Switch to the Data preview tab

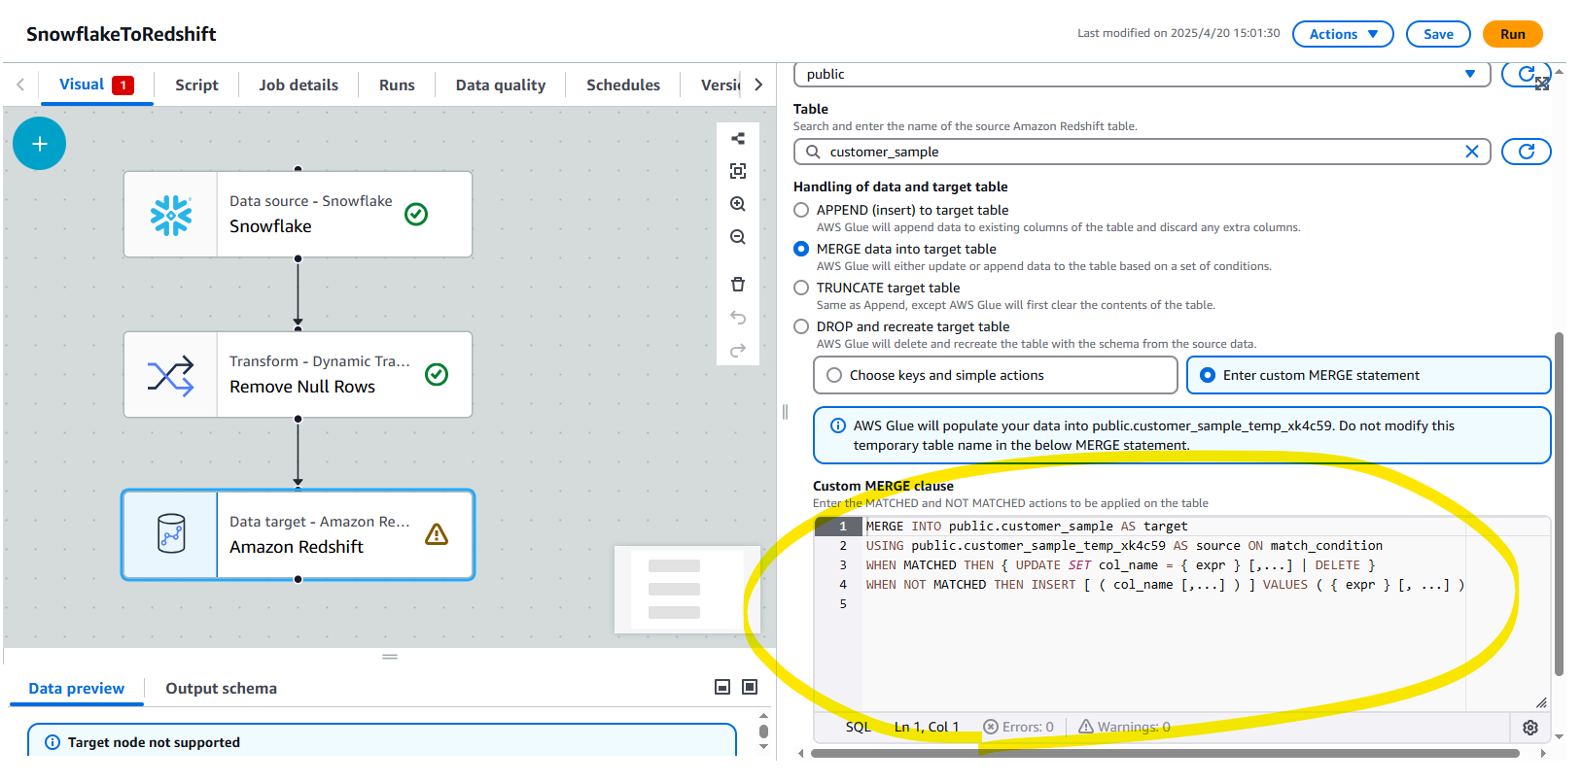[x=76, y=688]
